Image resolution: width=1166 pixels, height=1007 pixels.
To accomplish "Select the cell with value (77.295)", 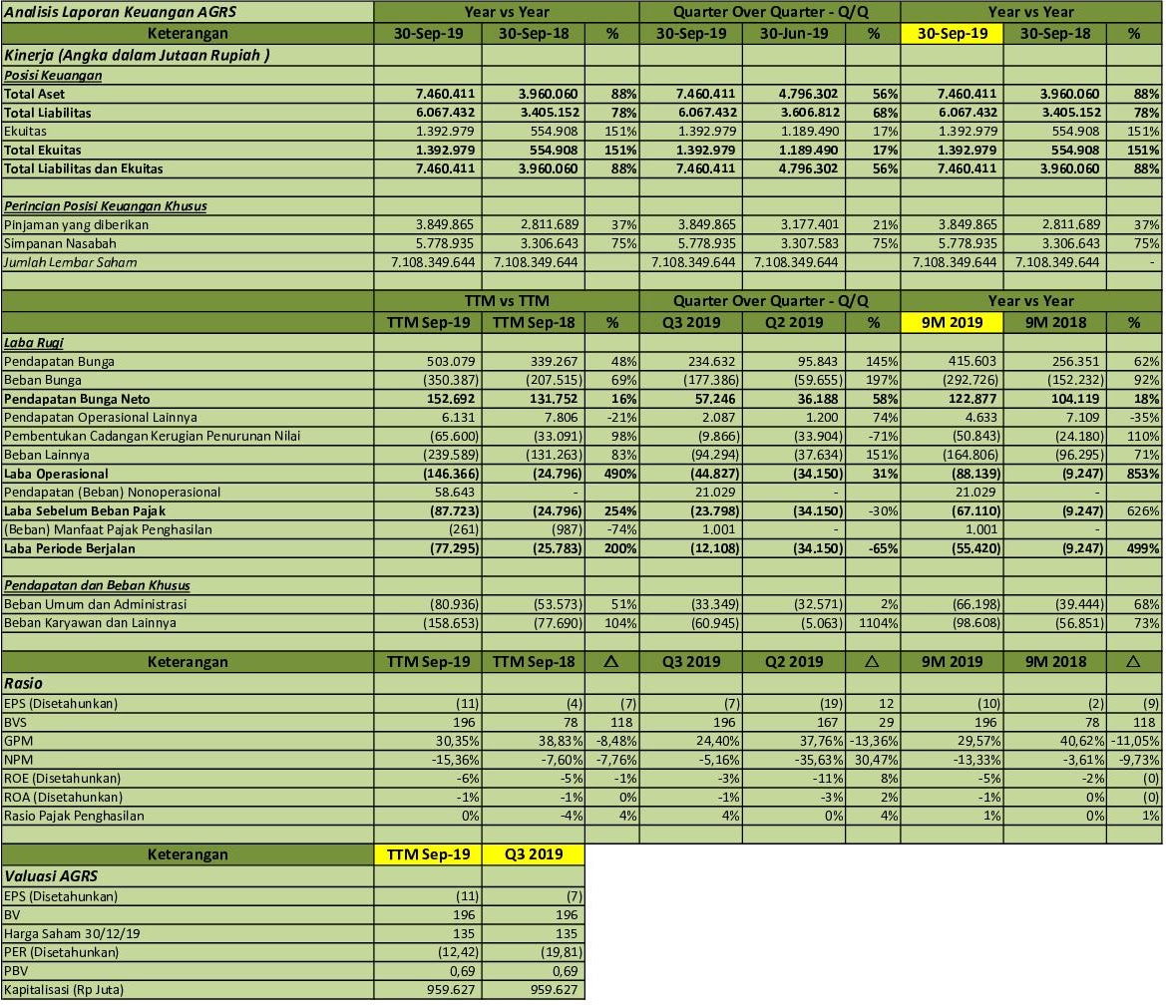I will [428, 548].
